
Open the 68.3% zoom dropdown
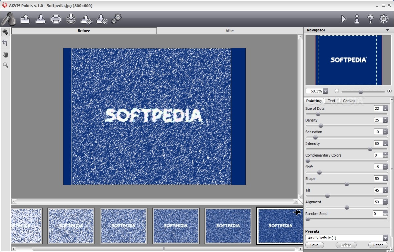tap(326, 91)
